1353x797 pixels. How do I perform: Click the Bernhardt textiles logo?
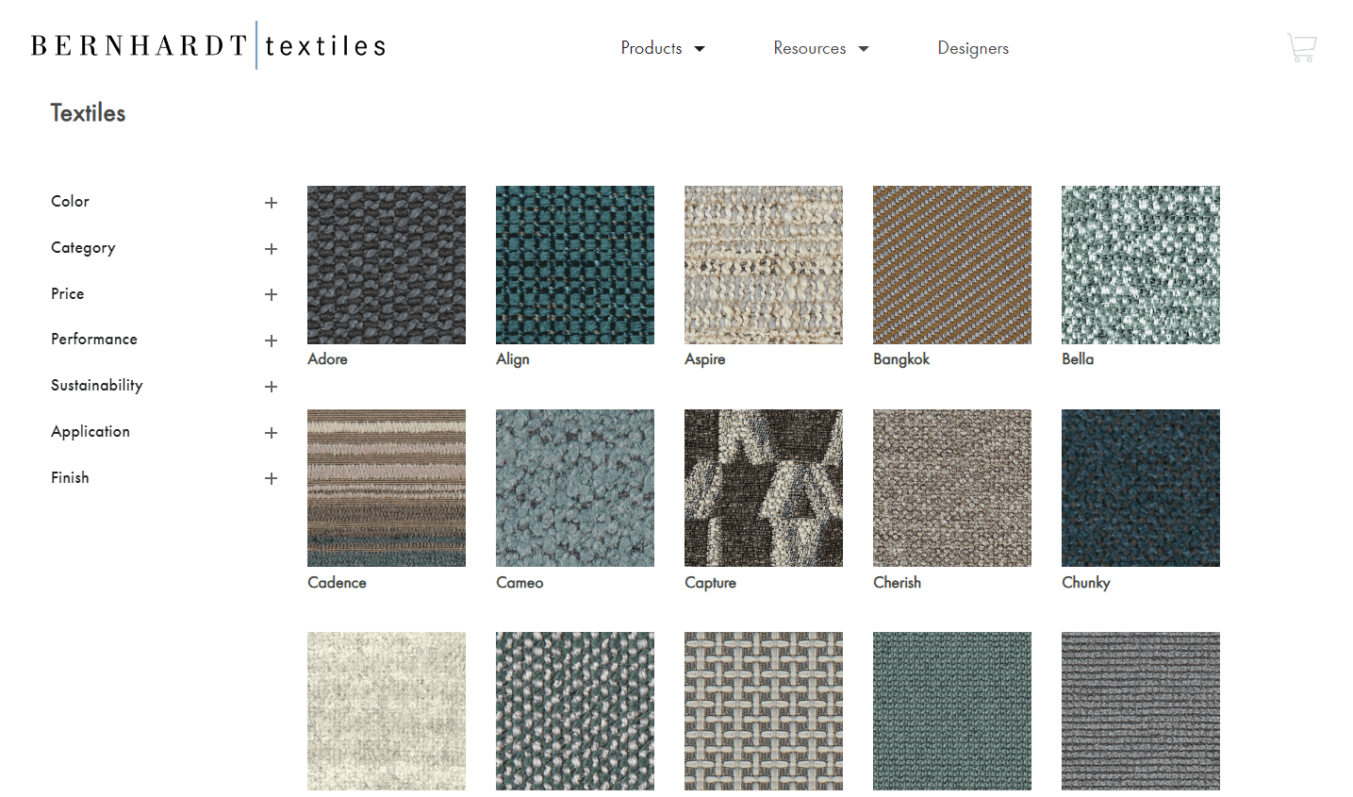click(208, 45)
